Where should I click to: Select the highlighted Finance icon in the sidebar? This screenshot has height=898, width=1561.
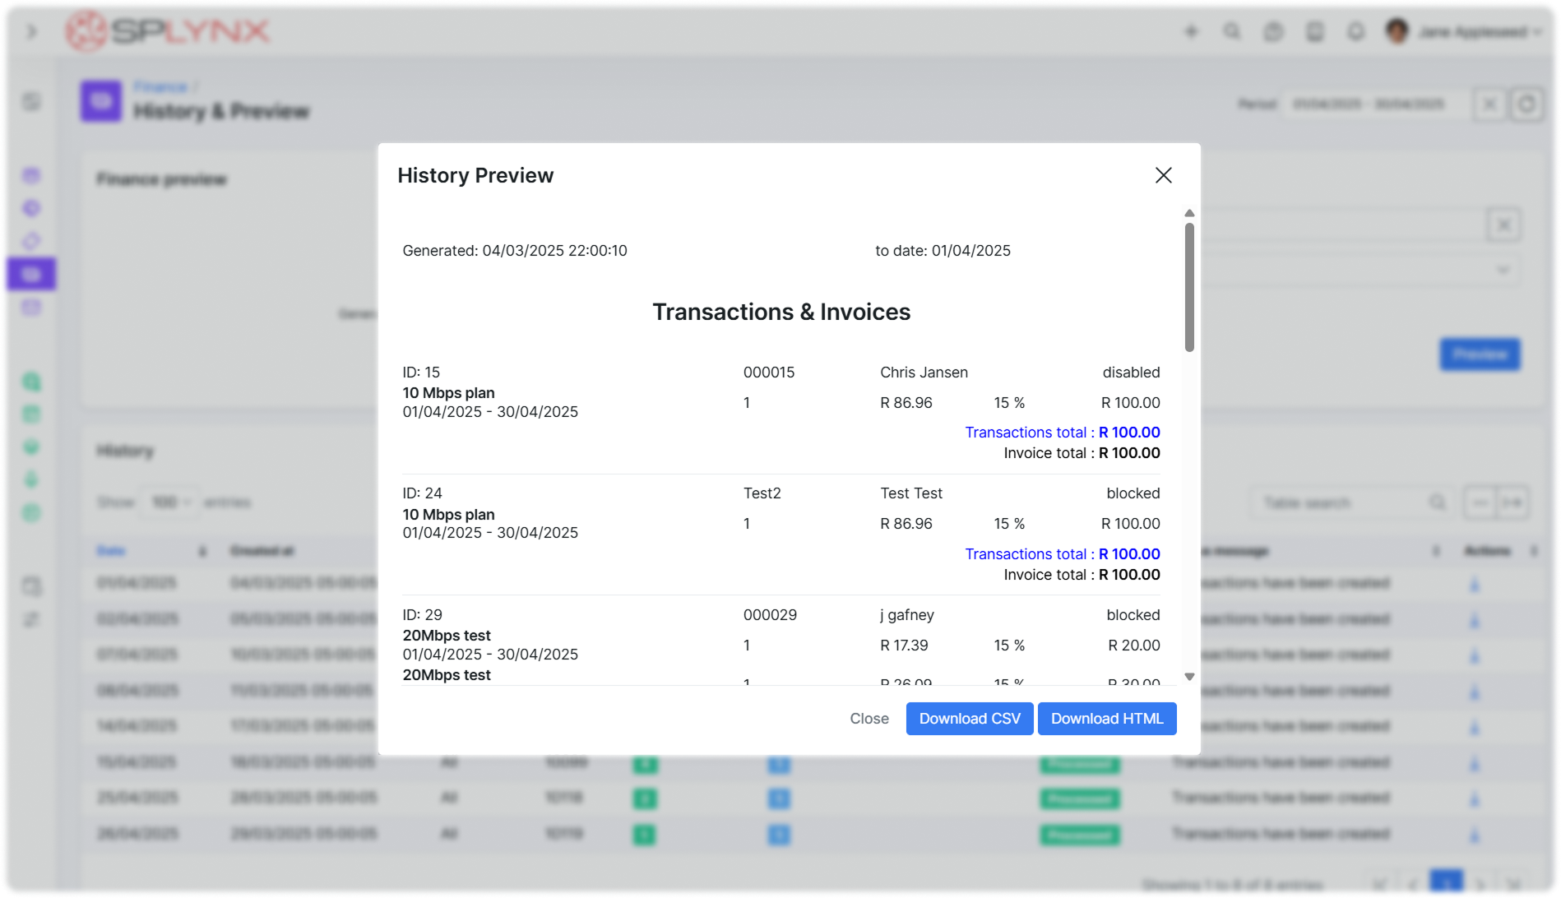click(x=30, y=274)
